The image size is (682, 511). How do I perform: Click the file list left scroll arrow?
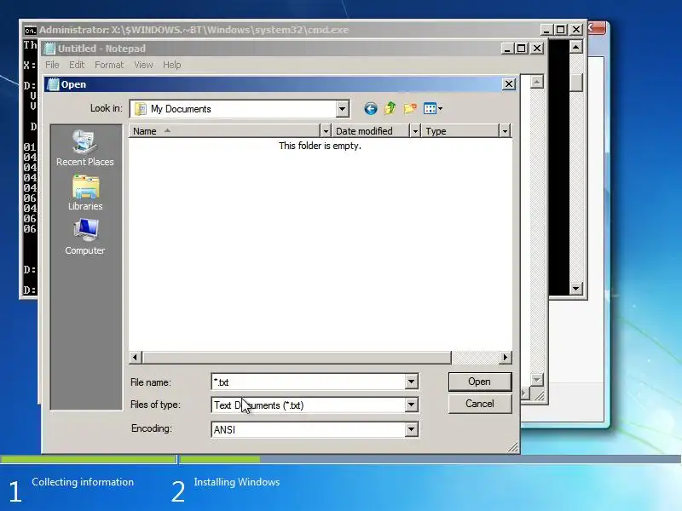click(x=135, y=357)
